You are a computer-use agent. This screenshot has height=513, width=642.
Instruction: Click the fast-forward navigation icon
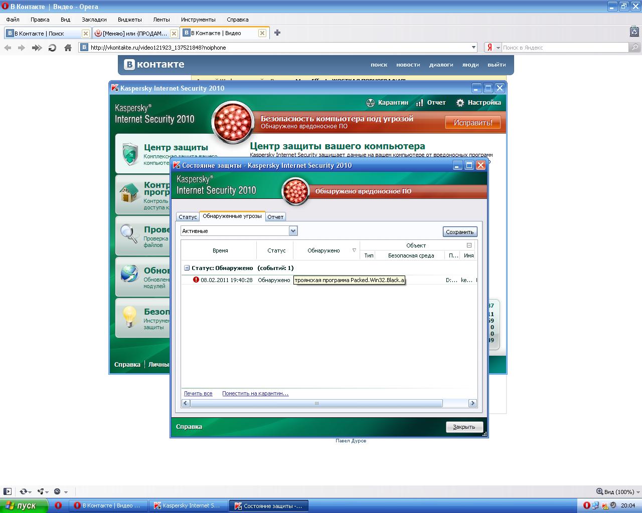coord(37,48)
